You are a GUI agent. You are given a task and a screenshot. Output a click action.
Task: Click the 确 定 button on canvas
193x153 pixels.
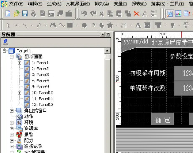tap(162, 119)
